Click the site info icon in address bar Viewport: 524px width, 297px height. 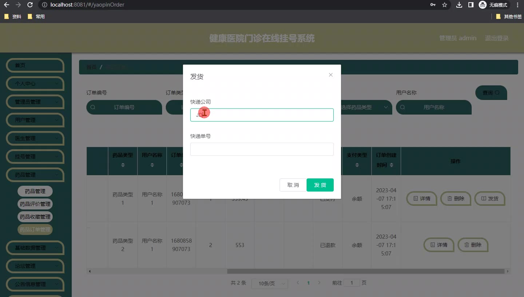pos(44,5)
